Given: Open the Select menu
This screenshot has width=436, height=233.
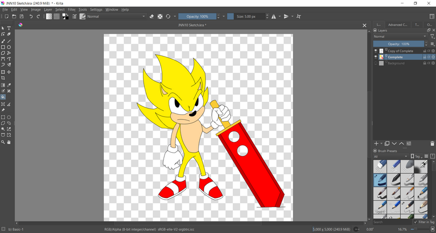Looking at the screenshot, I should pos(60,10).
